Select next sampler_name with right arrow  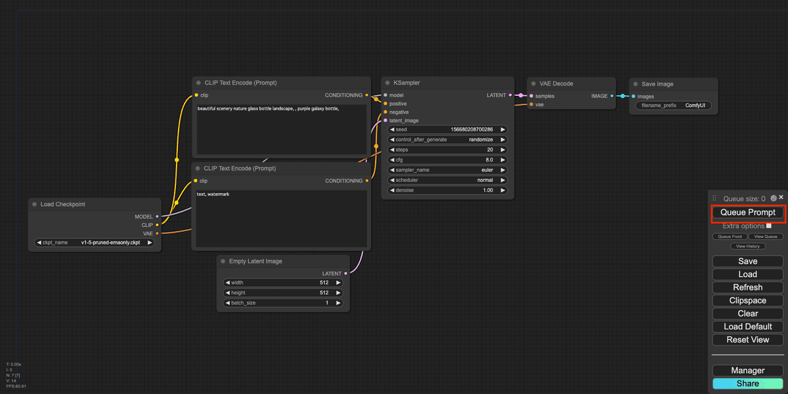tap(503, 170)
